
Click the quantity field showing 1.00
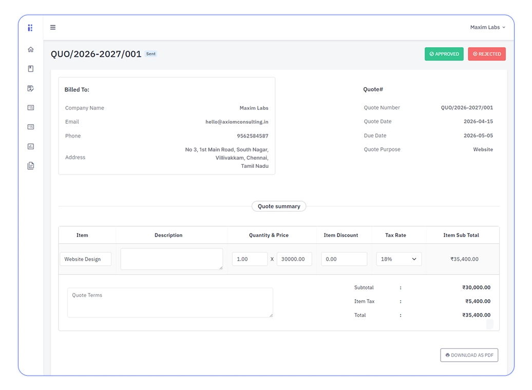coord(250,259)
